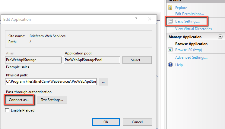Click the Explore folder icon
225x129 pixels.
(x=170, y=8)
